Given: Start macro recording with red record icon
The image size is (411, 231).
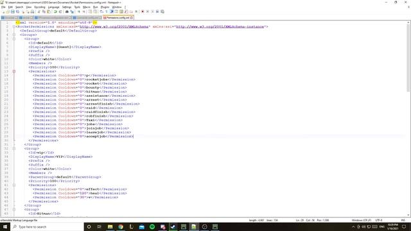Looking at the screenshot, I should [x=143, y=12].
